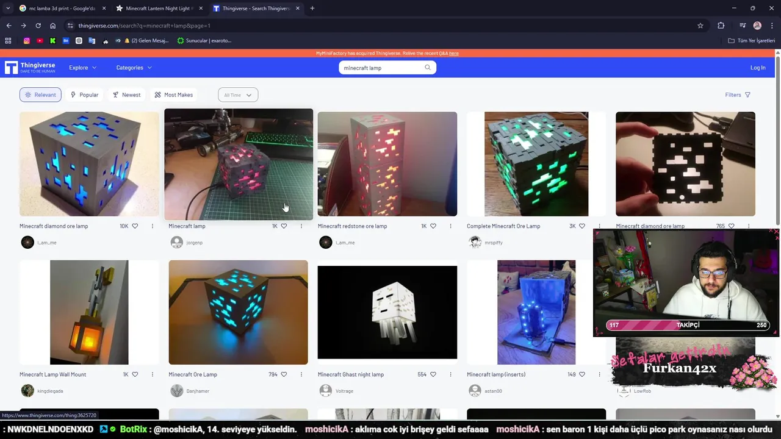Expand the Categories dropdown menu
Image resolution: width=781 pixels, height=439 pixels.
[x=134, y=68]
